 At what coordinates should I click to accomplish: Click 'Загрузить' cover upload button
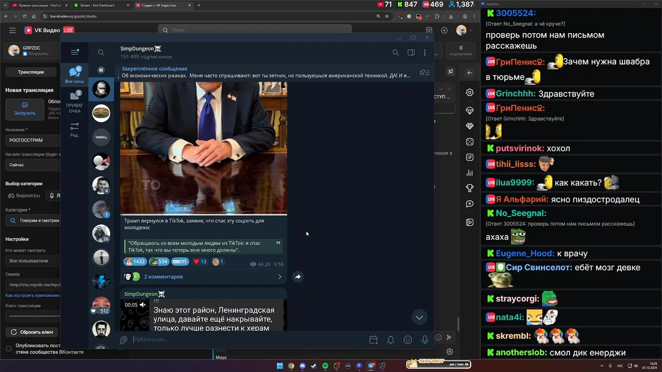(x=24, y=109)
